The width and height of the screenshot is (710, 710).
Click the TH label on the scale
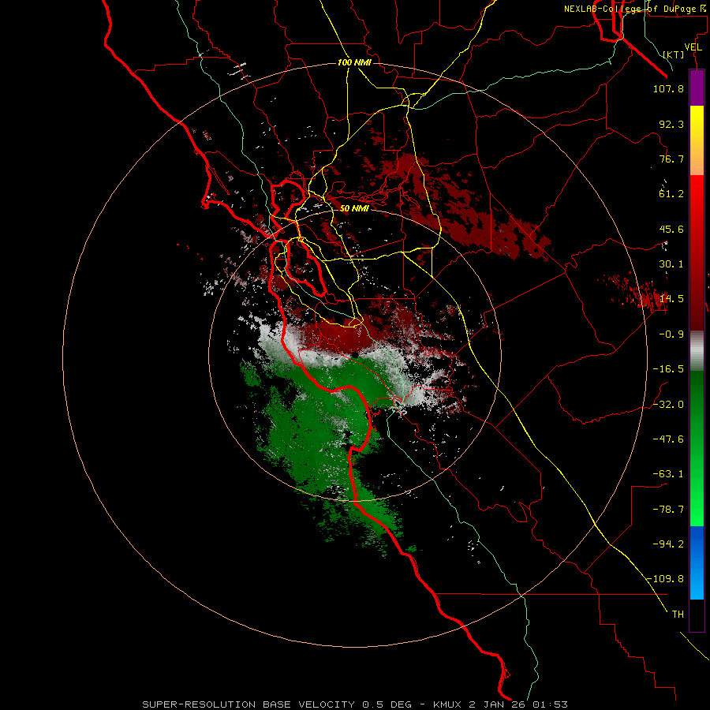click(x=678, y=615)
